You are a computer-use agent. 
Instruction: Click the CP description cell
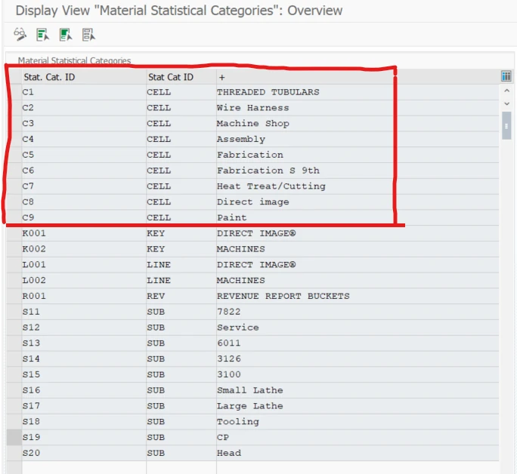(358, 438)
